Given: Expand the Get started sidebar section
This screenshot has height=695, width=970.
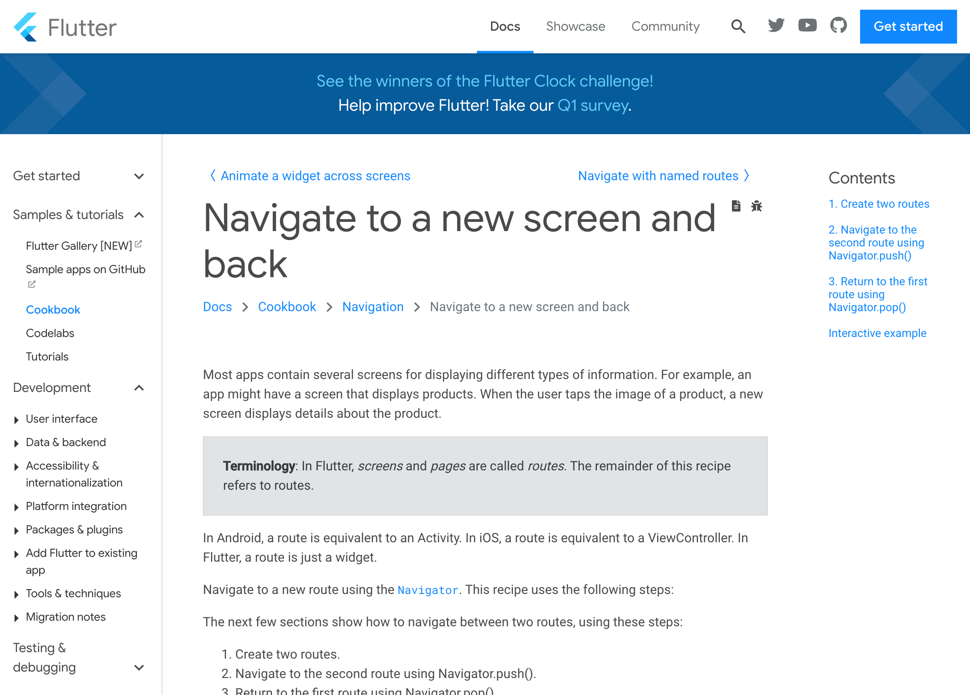Looking at the screenshot, I should coord(139,176).
